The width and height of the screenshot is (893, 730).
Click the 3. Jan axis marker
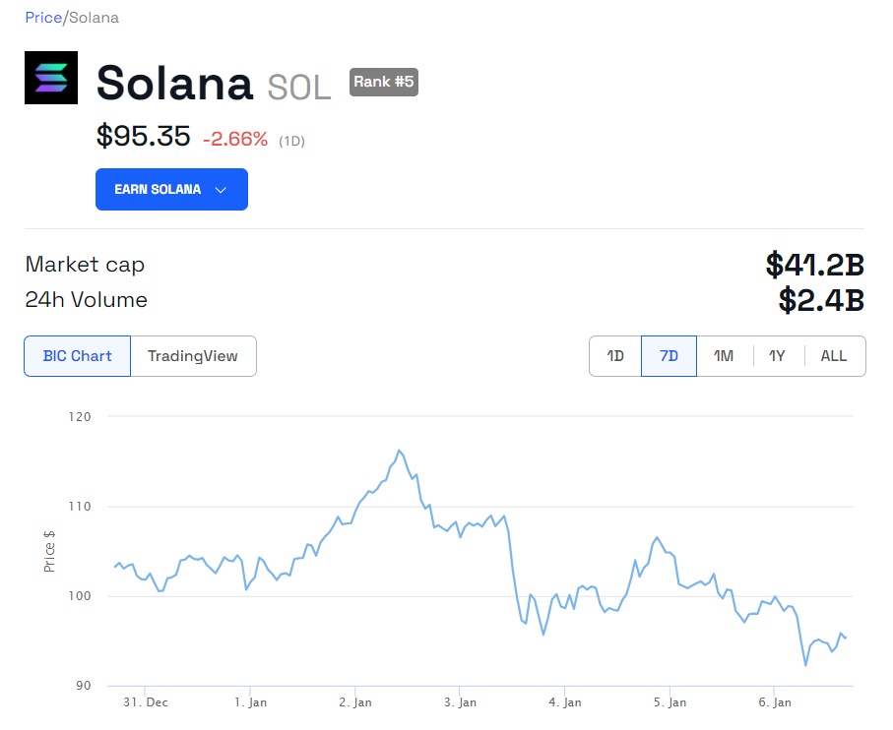click(x=460, y=702)
